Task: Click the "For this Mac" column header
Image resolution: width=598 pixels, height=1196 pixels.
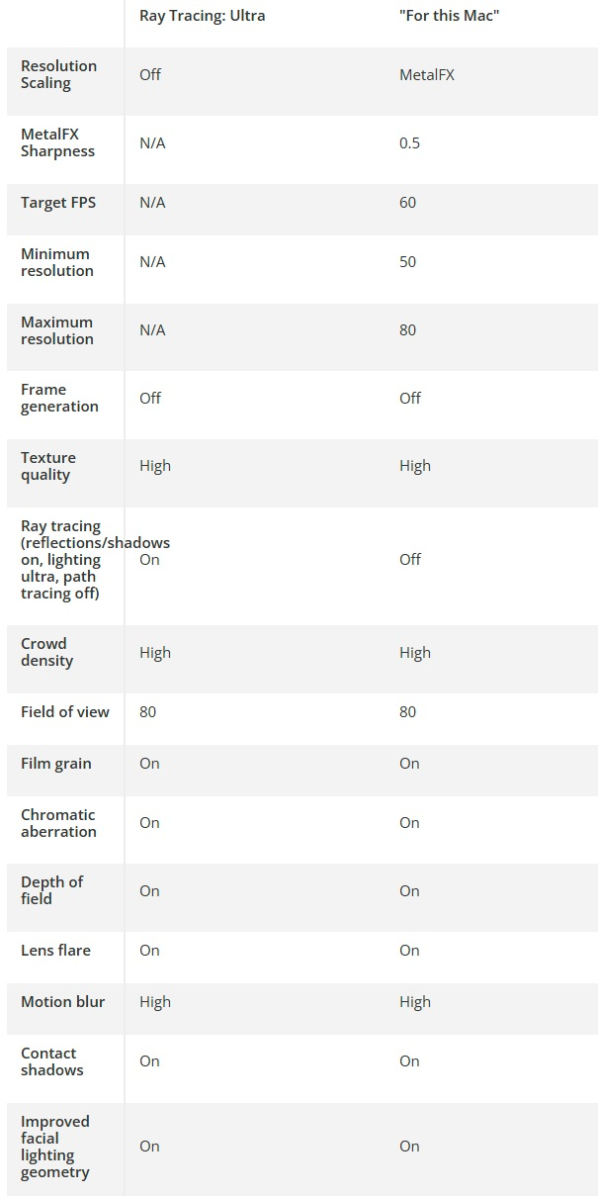Action: tap(449, 16)
